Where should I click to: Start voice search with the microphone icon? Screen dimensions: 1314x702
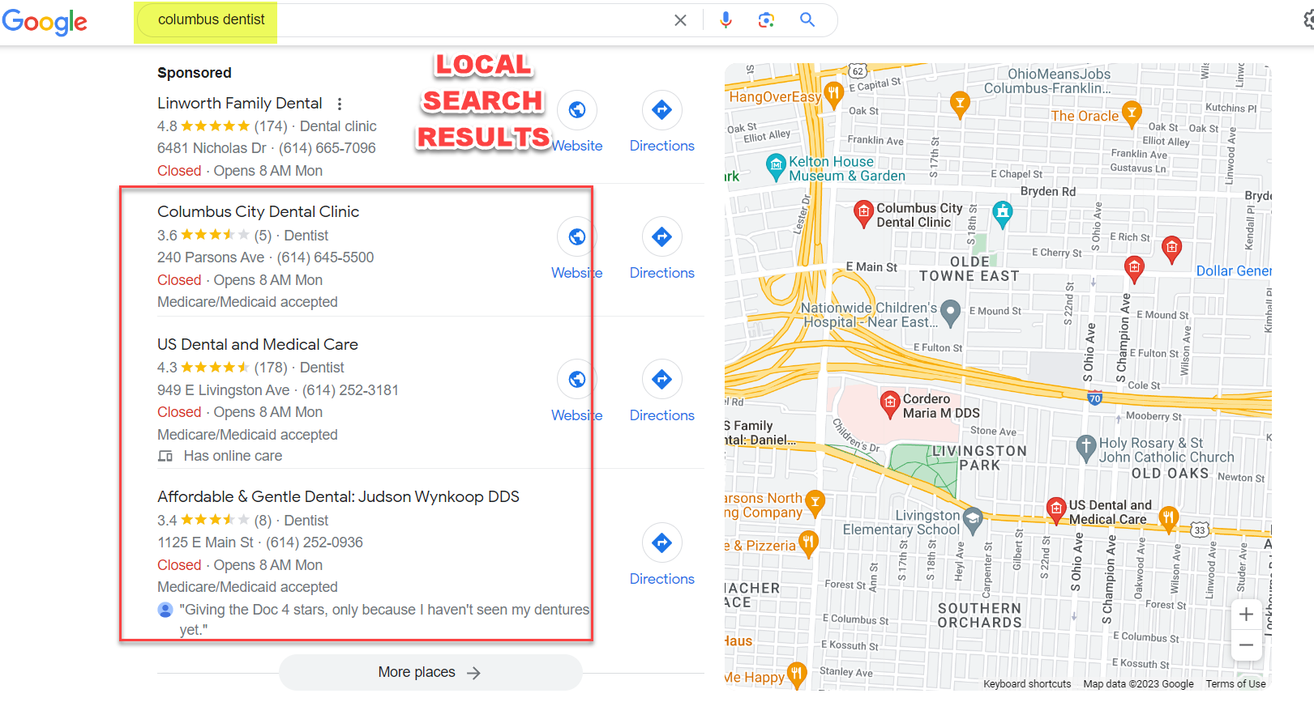[725, 20]
